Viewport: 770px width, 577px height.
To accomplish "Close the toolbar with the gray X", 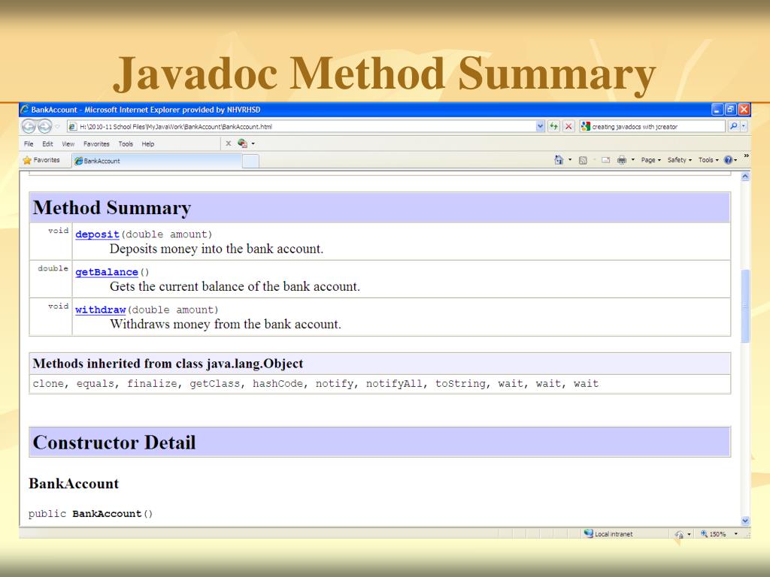I will pos(229,143).
